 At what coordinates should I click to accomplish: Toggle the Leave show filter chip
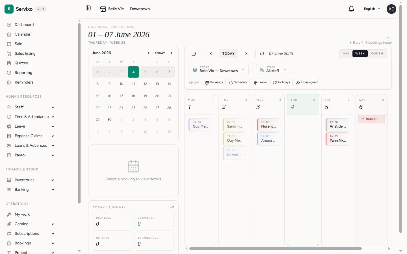coord(260,82)
